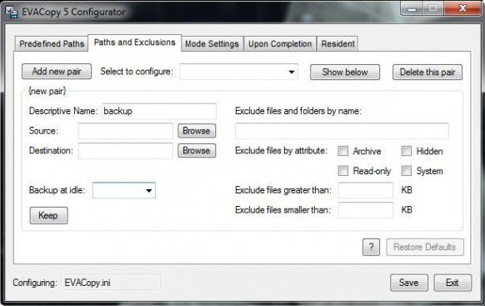
Task: Click the Restore Defaults button
Action: (x=425, y=247)
